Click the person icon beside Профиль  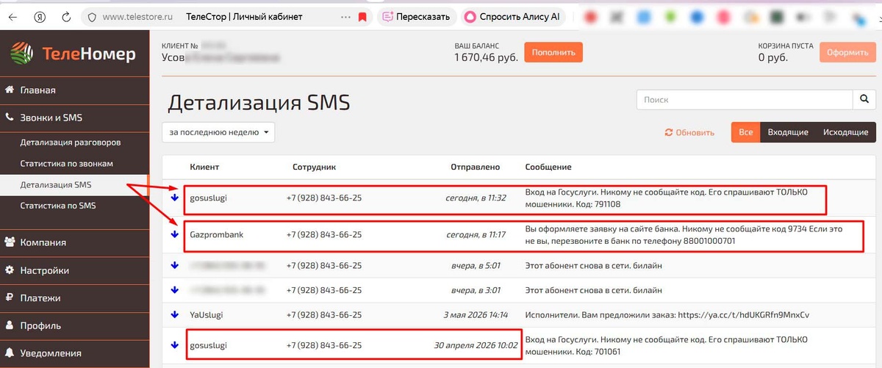point(10,325)
